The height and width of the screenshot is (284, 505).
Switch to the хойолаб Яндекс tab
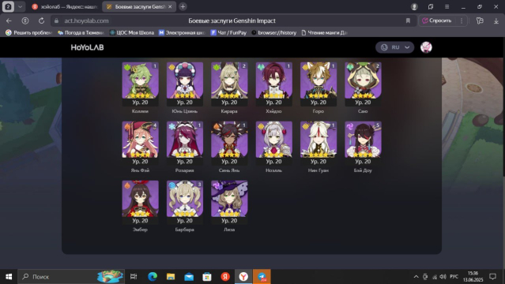(66, 6)
